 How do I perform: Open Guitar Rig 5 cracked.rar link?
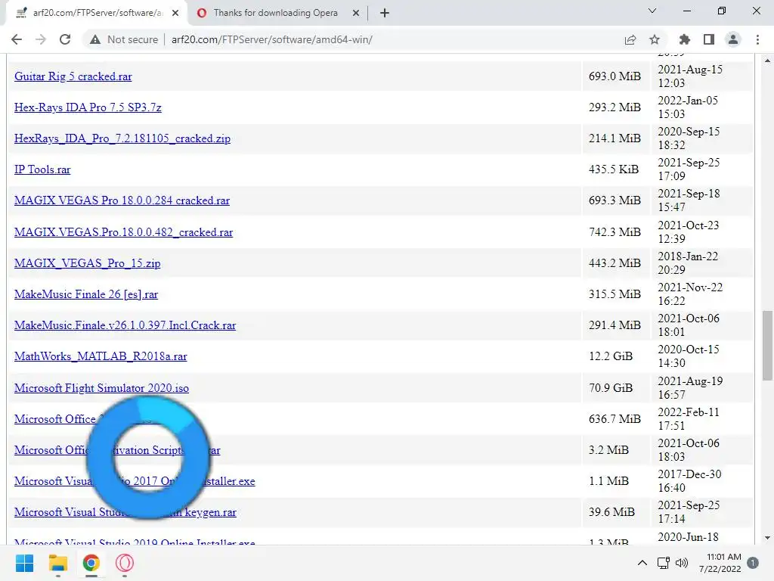(x=73, y=76)
